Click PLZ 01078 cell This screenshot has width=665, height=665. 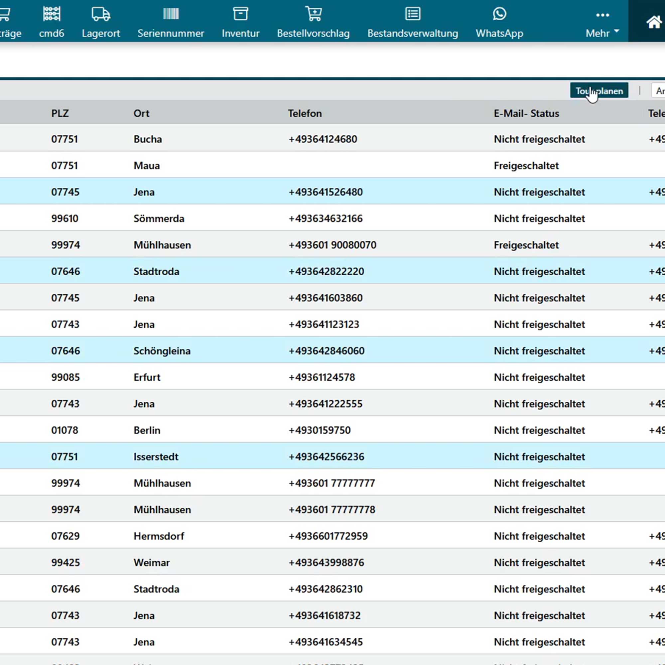coord(65,430)
